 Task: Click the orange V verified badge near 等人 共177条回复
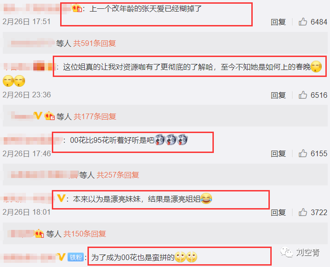pyautogui.click(x=38, y=115)
